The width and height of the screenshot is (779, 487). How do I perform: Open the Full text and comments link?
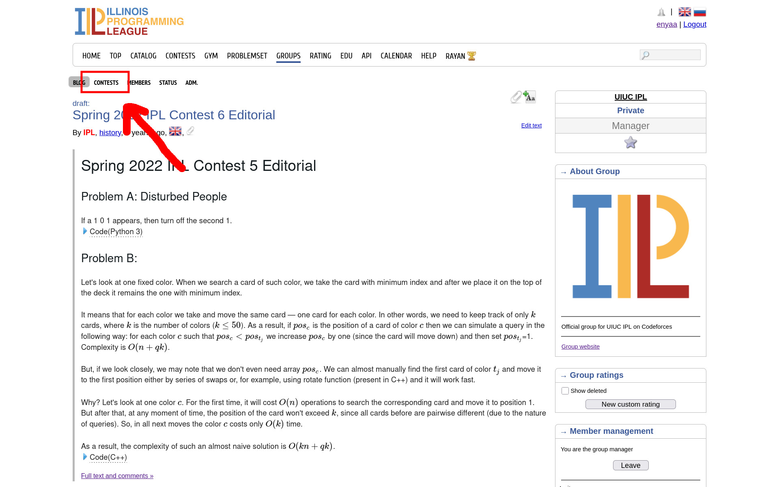117,476
